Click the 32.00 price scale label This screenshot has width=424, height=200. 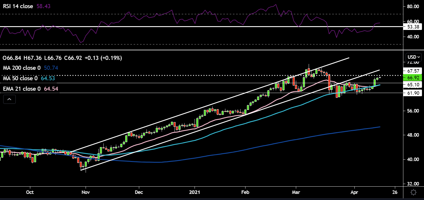pyautogui.click(x=413, y=184)
